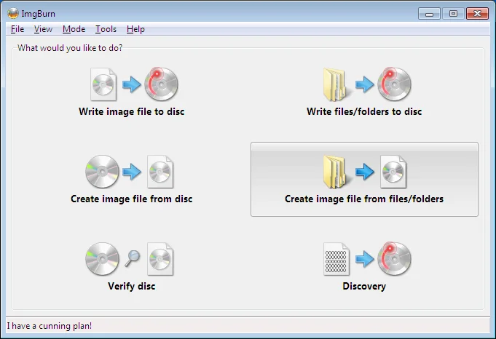Open the Mode menu
Image resolution: width=496 pixels, height=339 pixels.
pos(74,29)
